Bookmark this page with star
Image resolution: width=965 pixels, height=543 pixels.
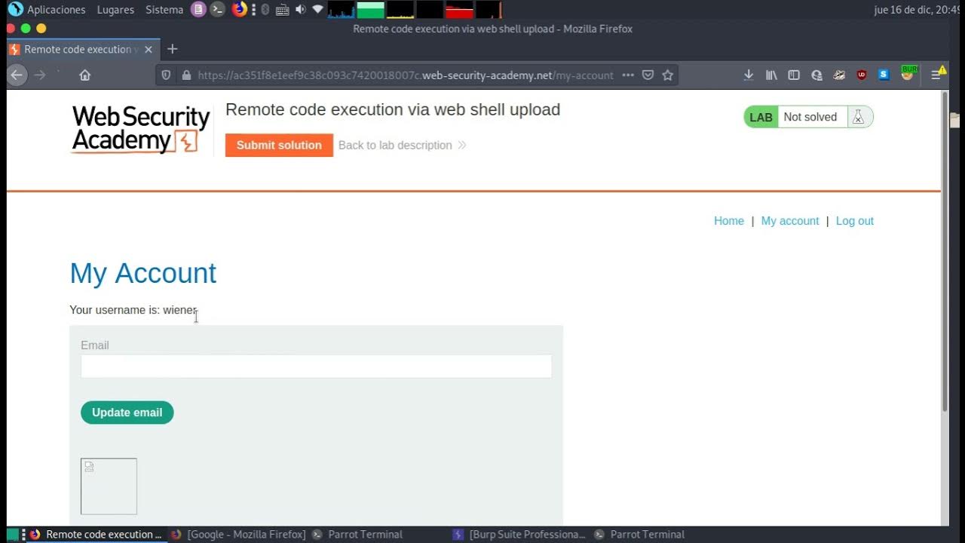(667, 75)
